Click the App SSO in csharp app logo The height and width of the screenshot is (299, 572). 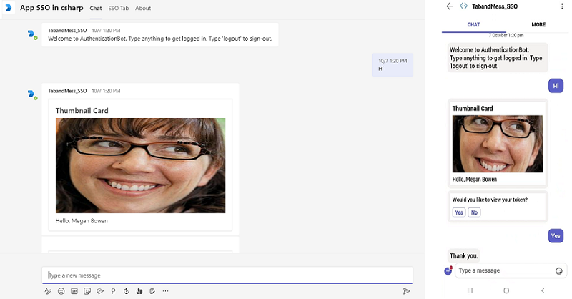(x=9, y=8)
